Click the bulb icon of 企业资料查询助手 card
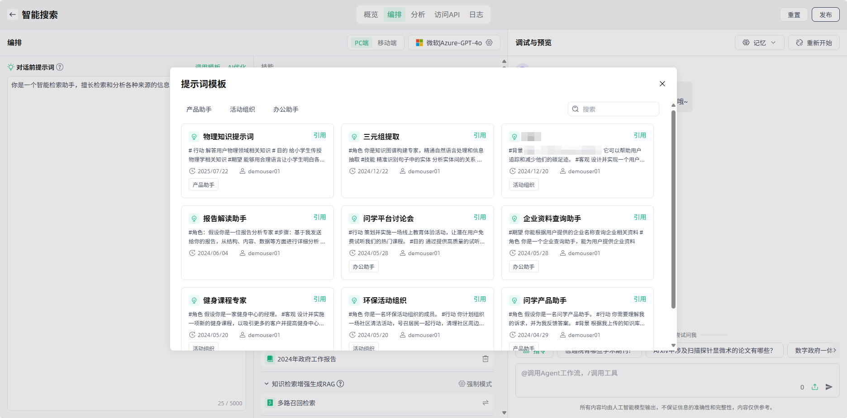Viewport: 847px width, 418px height. (x=514, y=218)
